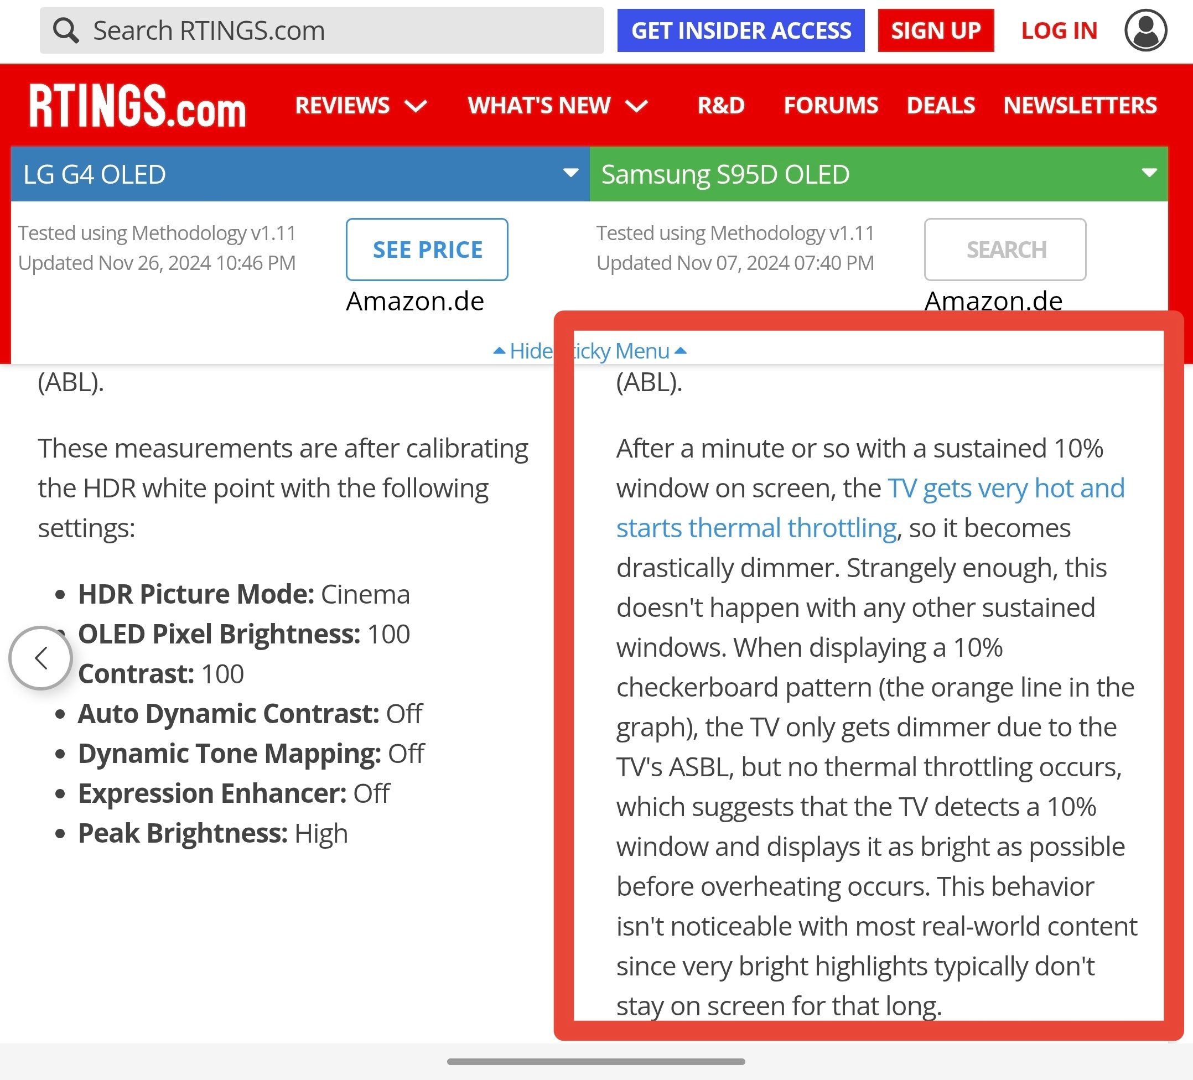The height and width of the screenshot is (1080, 1193).
Task: Open the Samsung S95D OLED product dropdown
Action: (1148, 173)
